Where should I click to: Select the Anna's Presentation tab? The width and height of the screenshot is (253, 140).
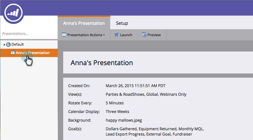pyautogui.click(x=84, y=23)
